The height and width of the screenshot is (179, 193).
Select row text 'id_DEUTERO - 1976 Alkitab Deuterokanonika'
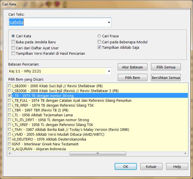tap(49, 139)
